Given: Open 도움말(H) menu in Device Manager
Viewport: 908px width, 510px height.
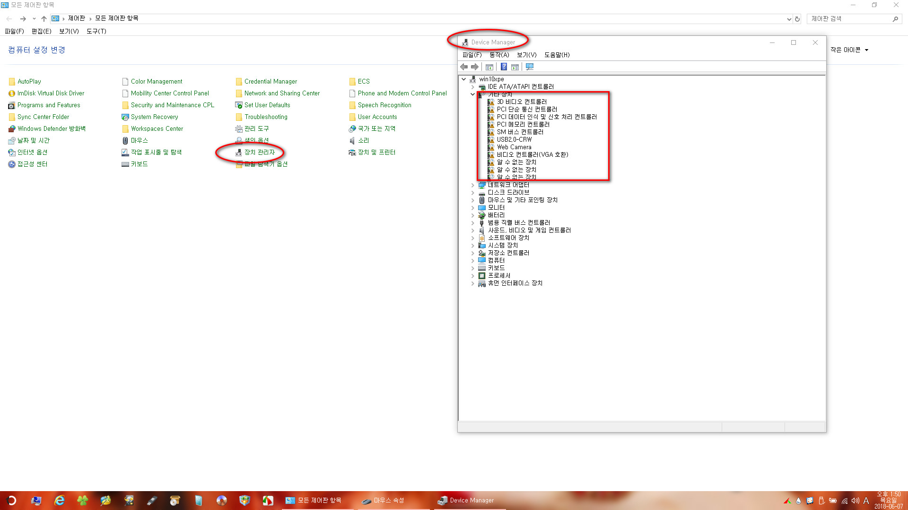Looking at the screenshot, I should pos(557,55).
